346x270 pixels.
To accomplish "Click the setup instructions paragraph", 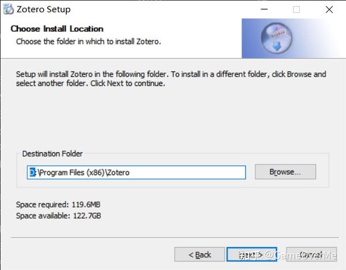I will click(x=171, y=79).
